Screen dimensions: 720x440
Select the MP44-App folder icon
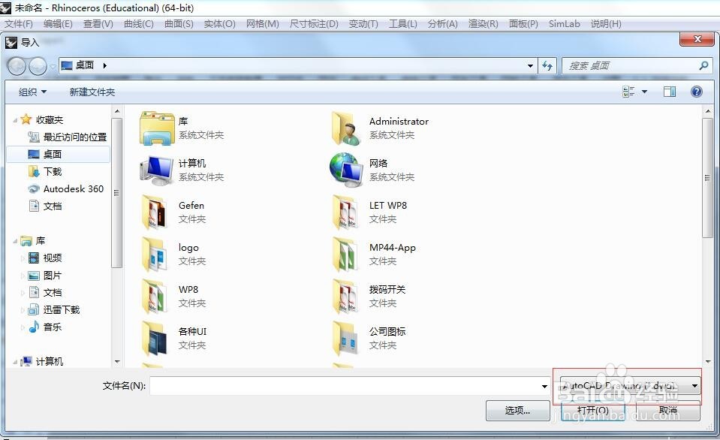point(345,255)
